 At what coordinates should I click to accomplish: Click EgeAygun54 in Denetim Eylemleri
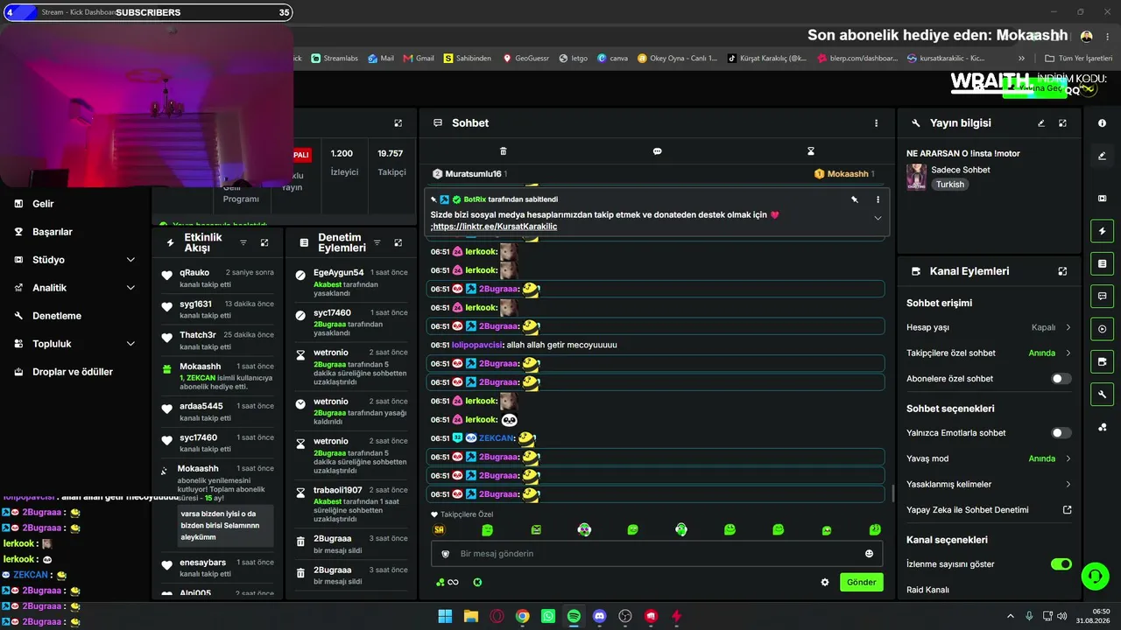338,273
